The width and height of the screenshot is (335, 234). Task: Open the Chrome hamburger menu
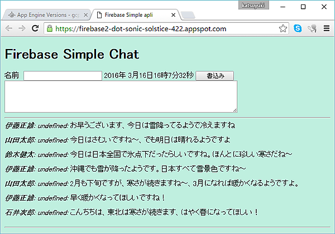[x=327, y=28]
